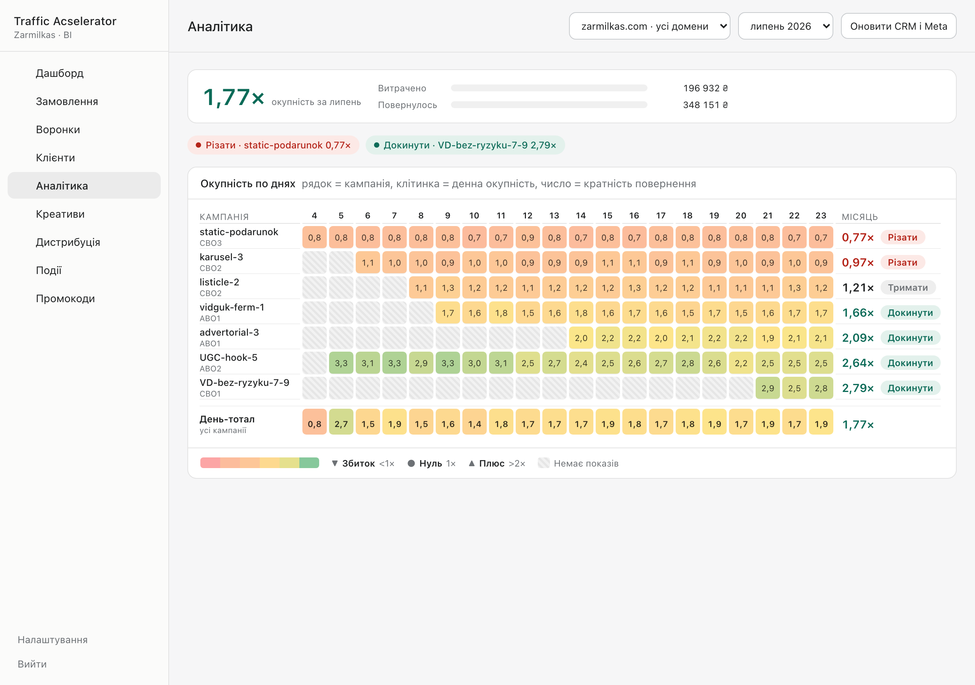Expand the липень 2026 month selector

coord(785,26)
